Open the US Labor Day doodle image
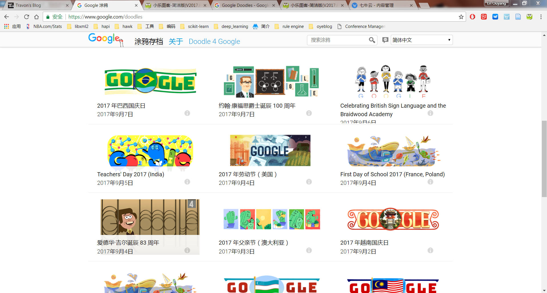Image resolution: width=547 pixels, height=293 pixels. [x=270, y=150]
